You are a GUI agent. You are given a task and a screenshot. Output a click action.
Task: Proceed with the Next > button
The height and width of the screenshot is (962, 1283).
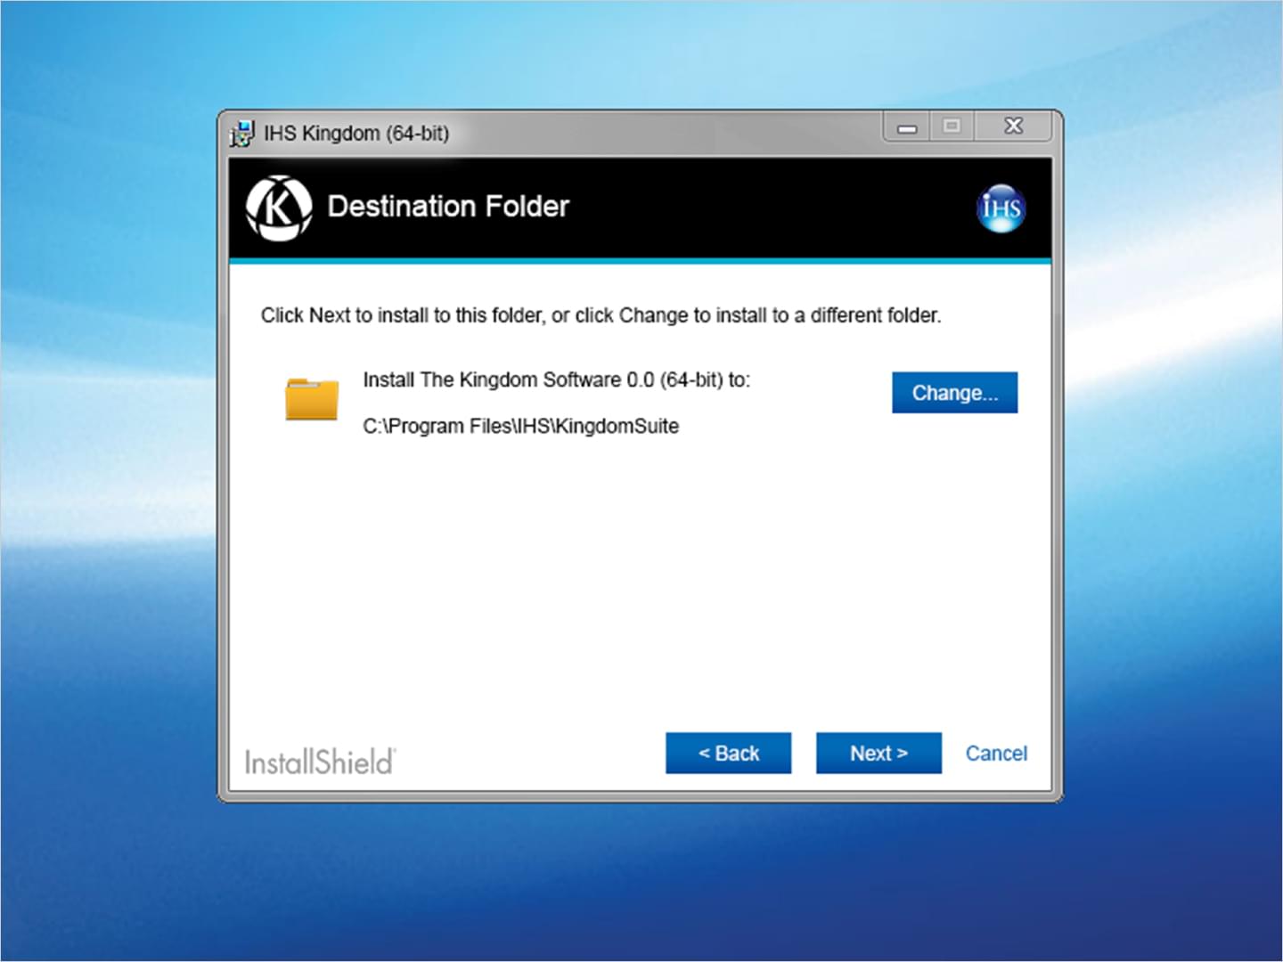878,754
